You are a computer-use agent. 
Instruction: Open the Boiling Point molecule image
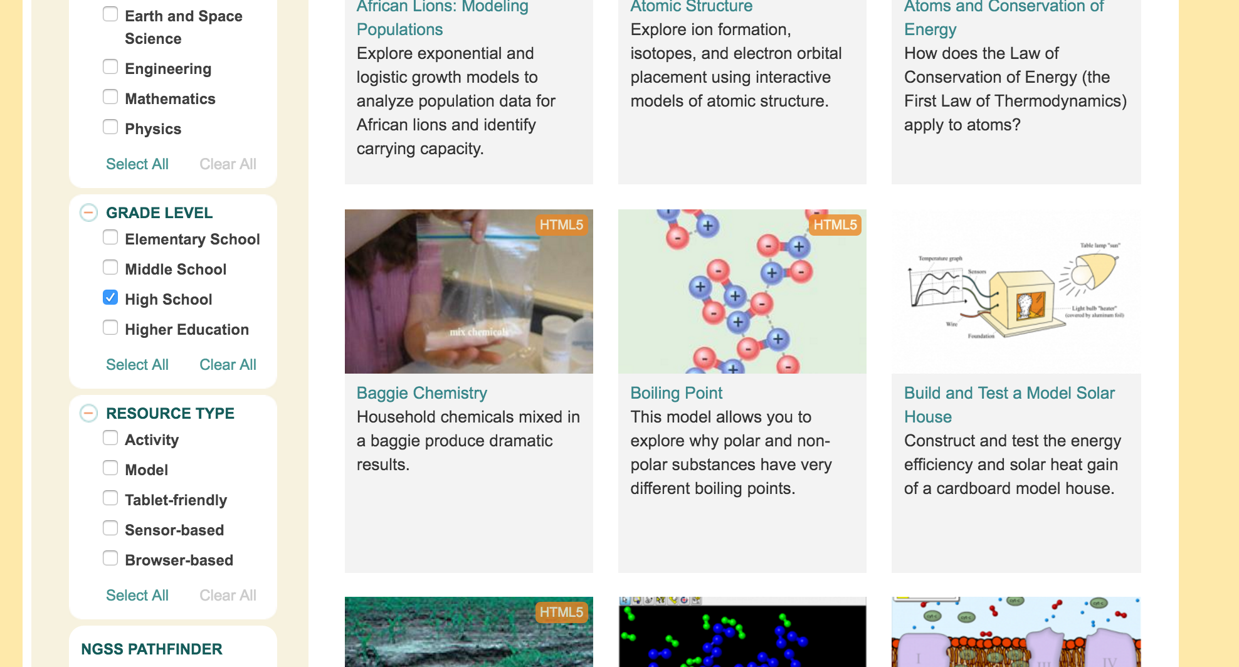pyautogui.click(x=742, y=291)
